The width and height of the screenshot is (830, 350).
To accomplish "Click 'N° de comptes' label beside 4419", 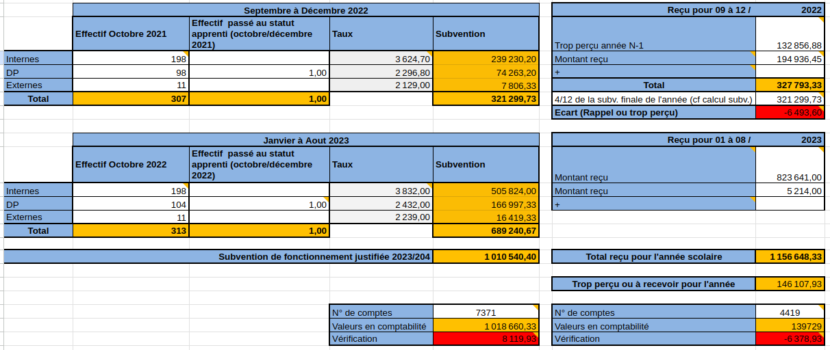I will (x=653, y=312).
